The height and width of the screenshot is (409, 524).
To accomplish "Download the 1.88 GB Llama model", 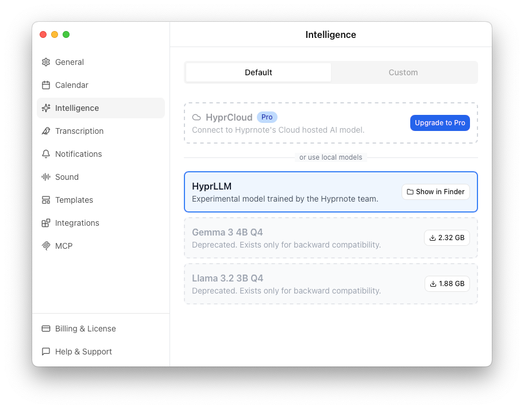I will click(x=447, y=284).
